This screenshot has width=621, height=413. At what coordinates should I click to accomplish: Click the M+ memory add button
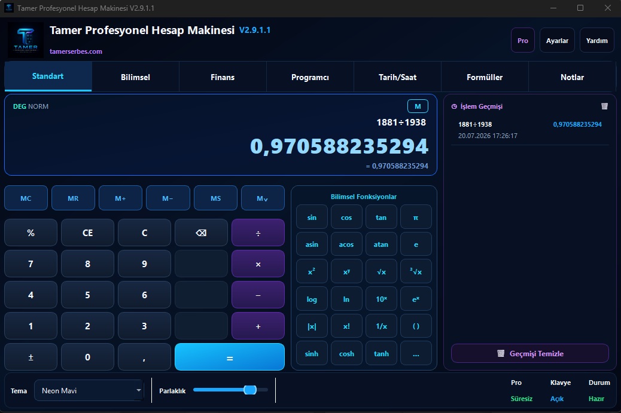(120, 198)
